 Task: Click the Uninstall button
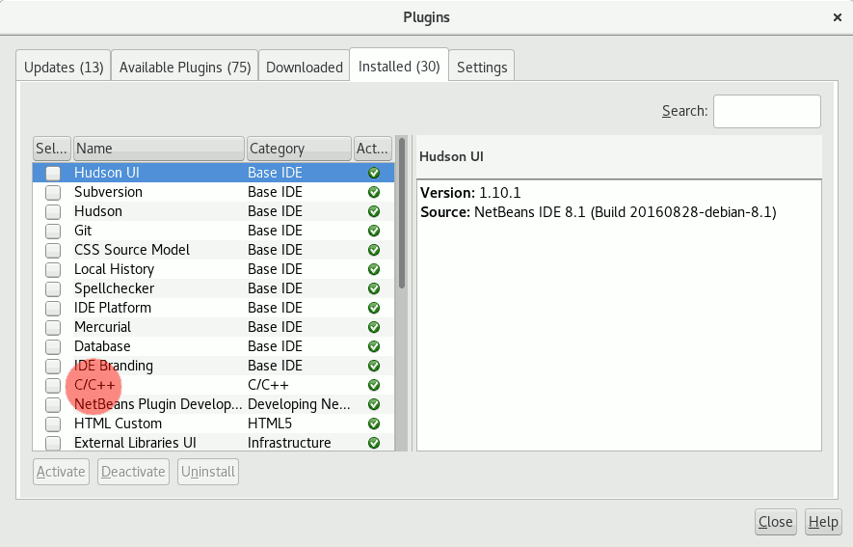[x=208, y=472]
